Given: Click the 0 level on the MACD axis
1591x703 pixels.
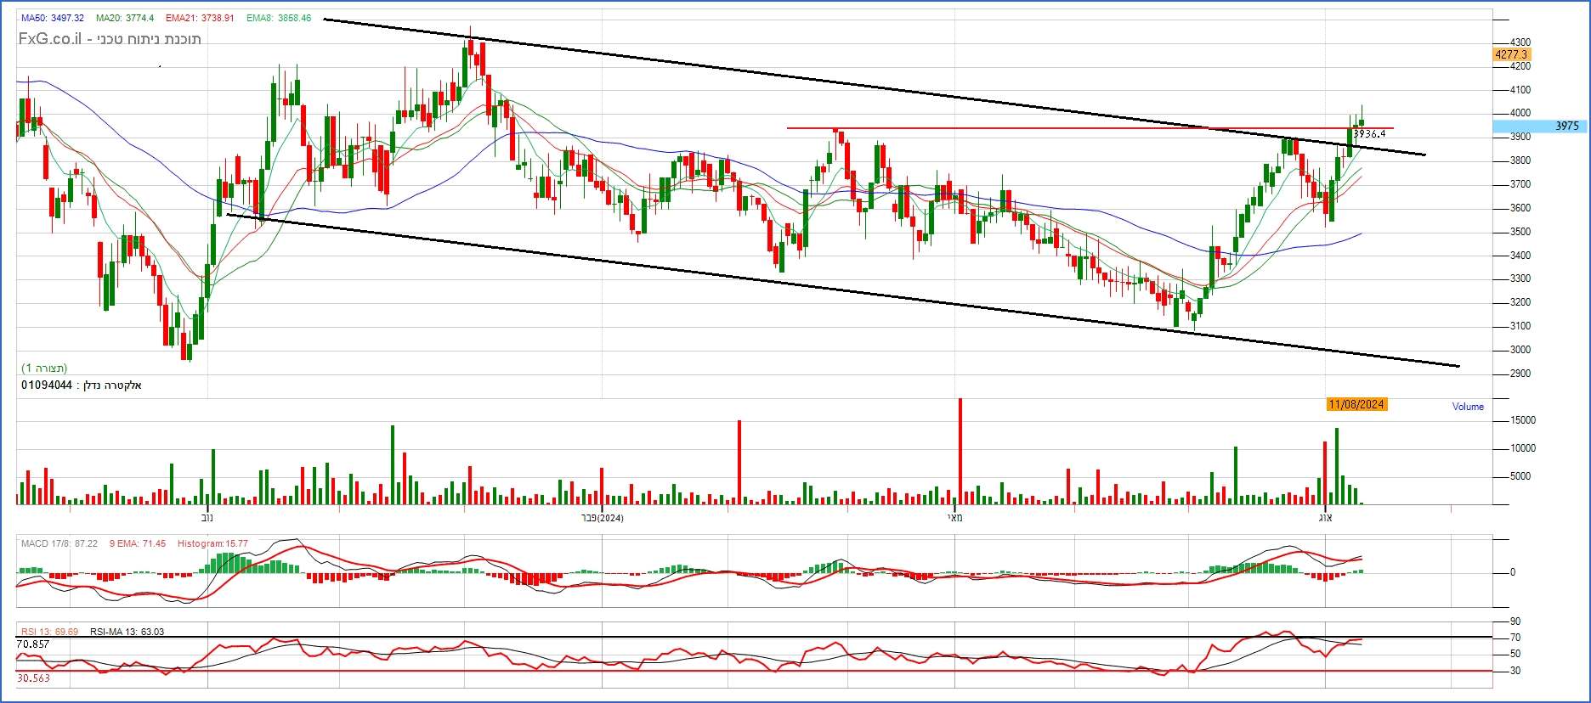Looking at the screenshot, I should (x=1513, y=572).
